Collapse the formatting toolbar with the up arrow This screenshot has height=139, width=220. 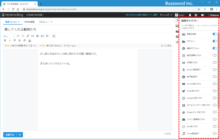point(54,36)
